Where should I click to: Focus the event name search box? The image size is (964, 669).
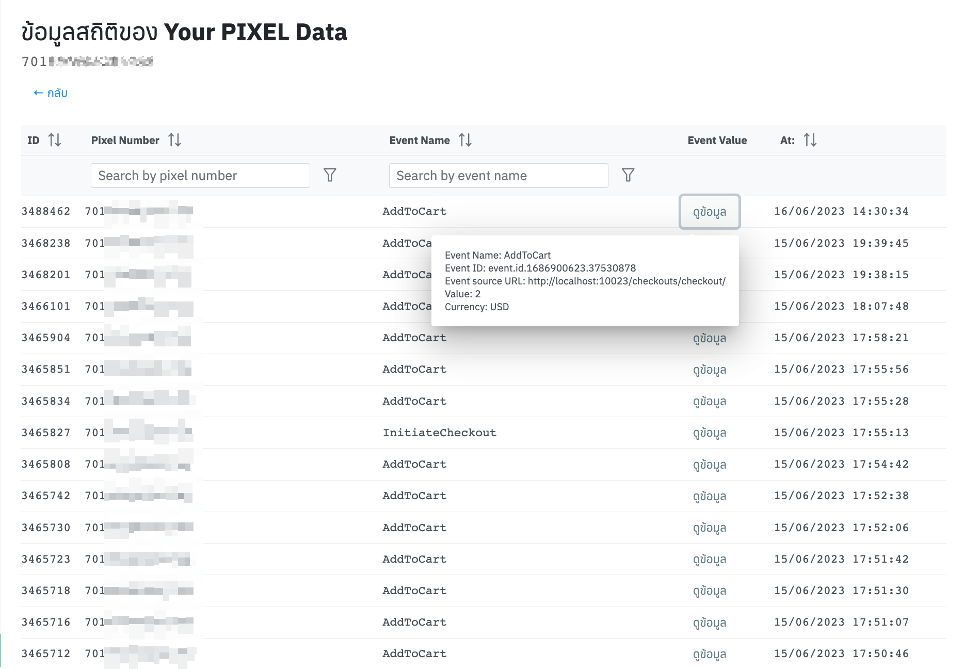[498, 176]
